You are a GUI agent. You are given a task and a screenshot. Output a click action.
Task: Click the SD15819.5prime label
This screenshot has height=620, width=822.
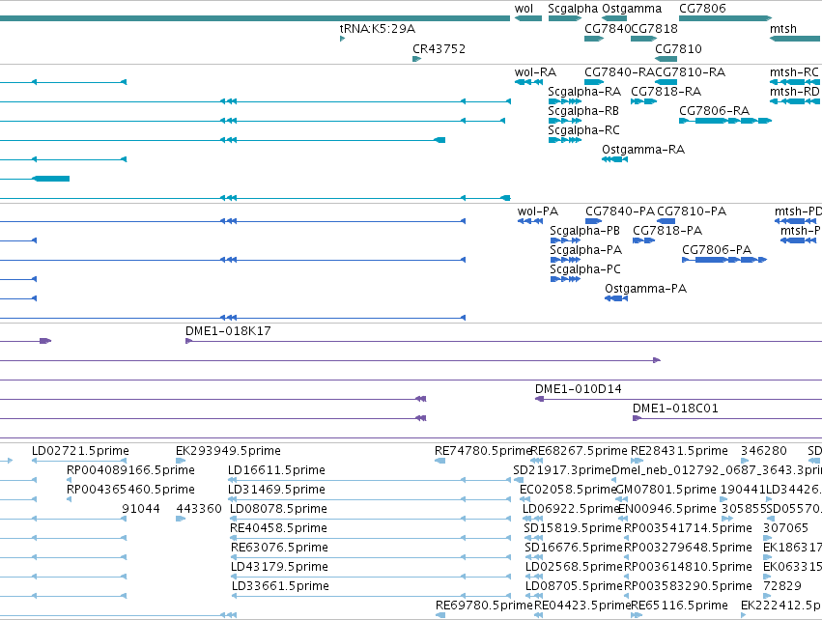coord(573,527)
